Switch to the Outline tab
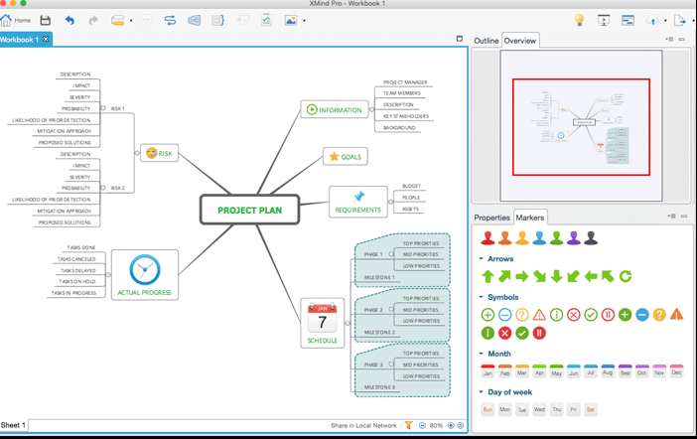Screen dimensions: 697x439 tap(486, 41)
